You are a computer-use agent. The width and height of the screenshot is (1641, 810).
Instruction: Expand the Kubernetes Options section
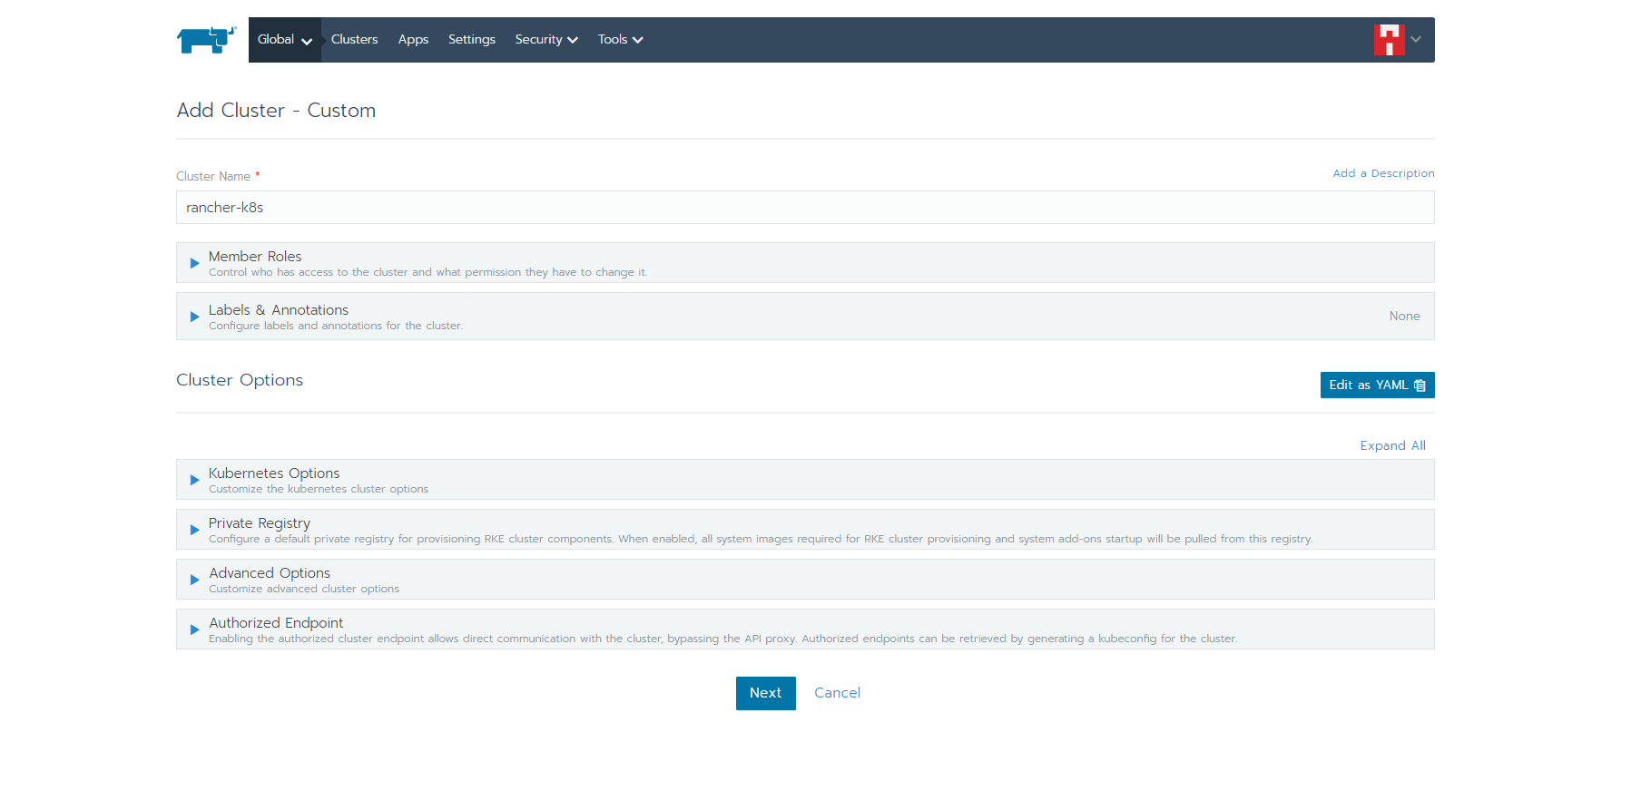[x=805, y=480]
